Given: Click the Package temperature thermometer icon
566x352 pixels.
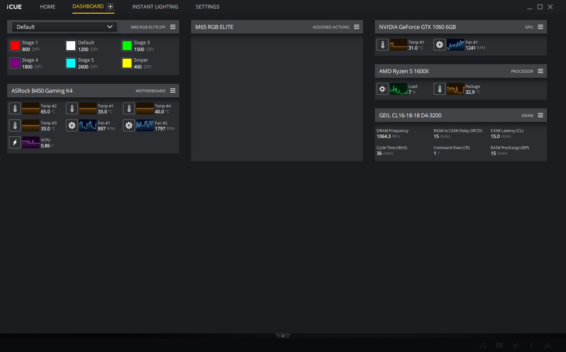Looking at the screenshot, I should coord(440,89).
